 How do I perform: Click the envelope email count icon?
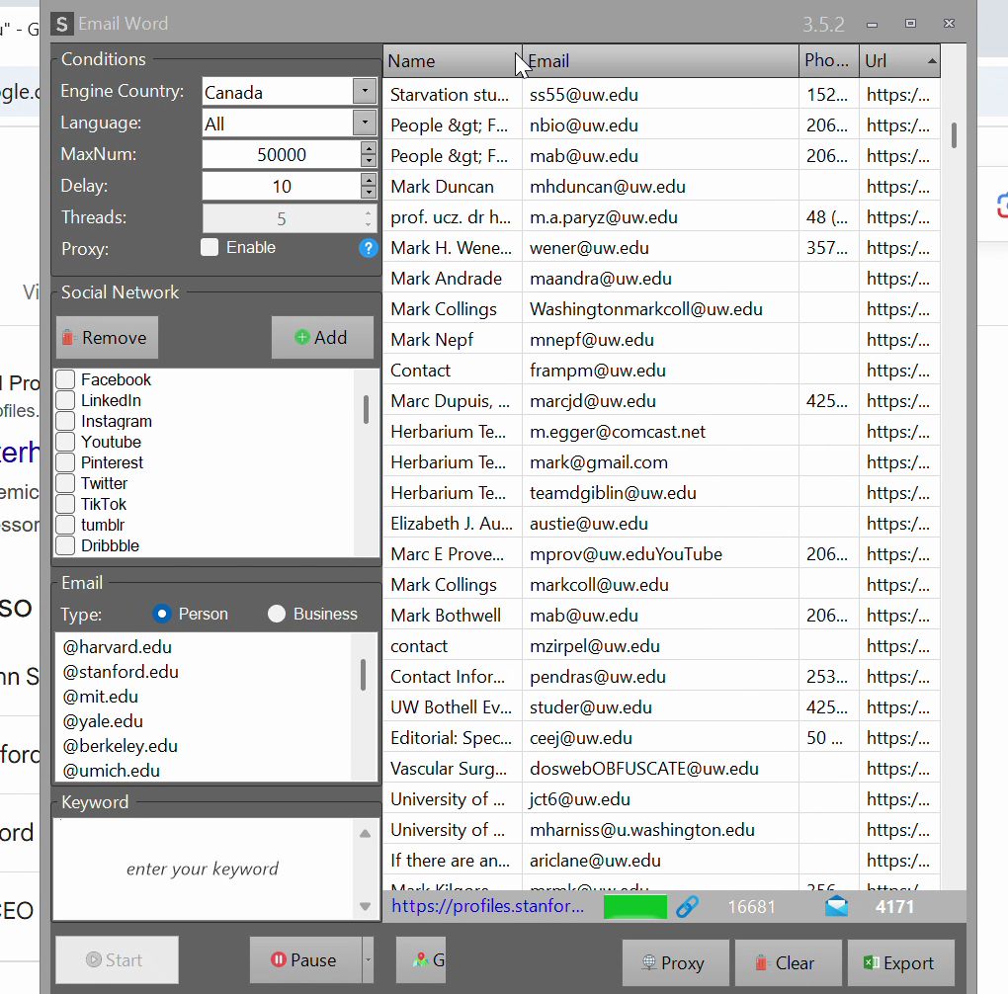[x=836, y=907]
